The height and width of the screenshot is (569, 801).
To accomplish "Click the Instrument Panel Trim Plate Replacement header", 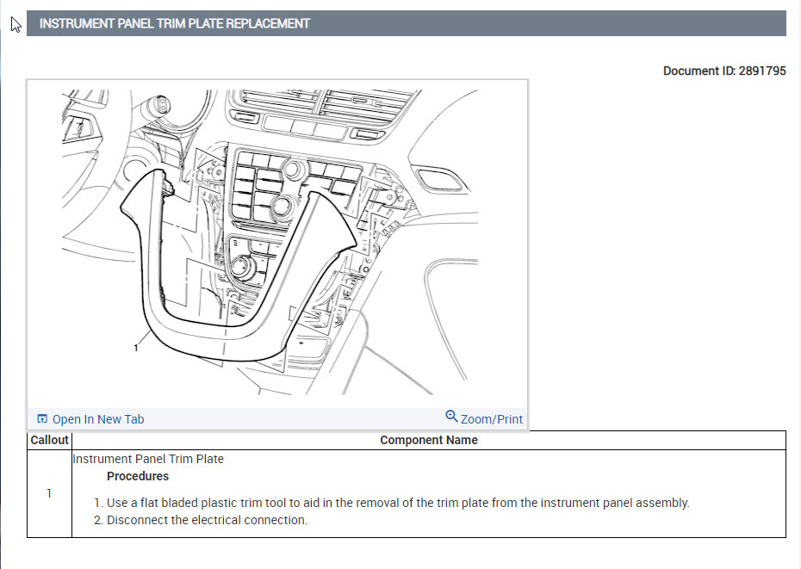I will click(407, 23).
